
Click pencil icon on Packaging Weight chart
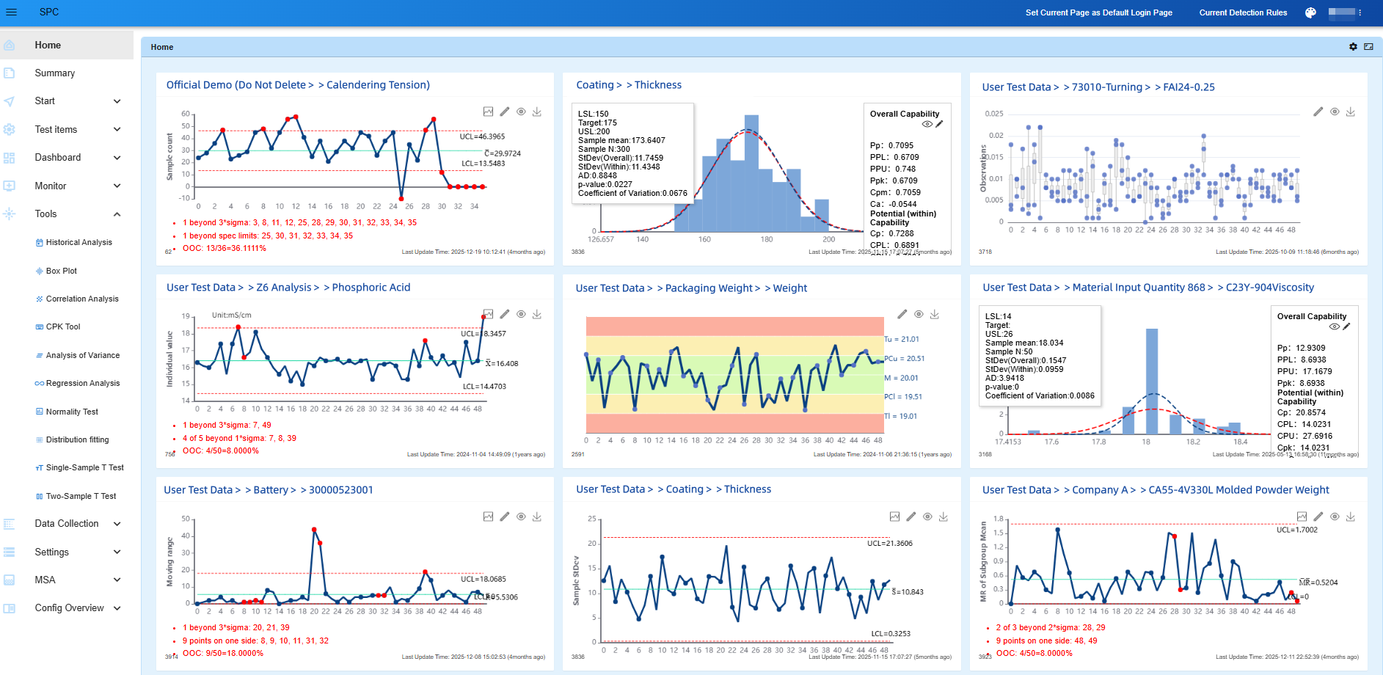coord(902,314)
